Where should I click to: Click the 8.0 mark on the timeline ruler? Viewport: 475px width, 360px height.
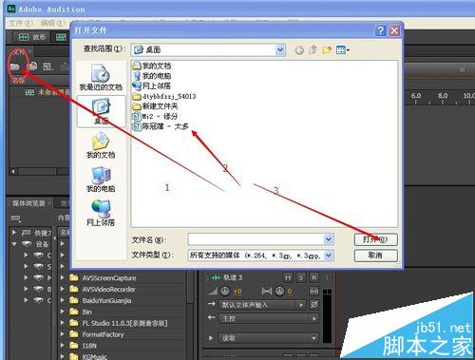(443, 96)
